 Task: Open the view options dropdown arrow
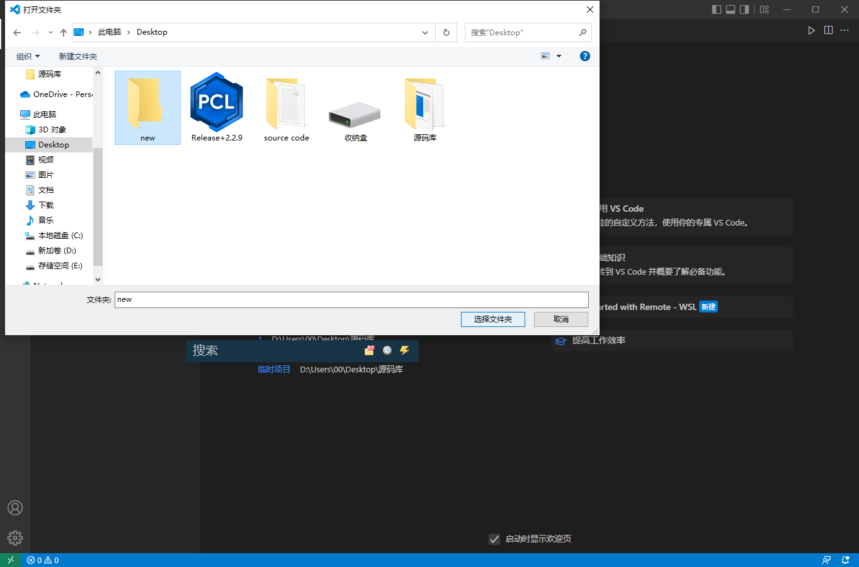[559, 56]
